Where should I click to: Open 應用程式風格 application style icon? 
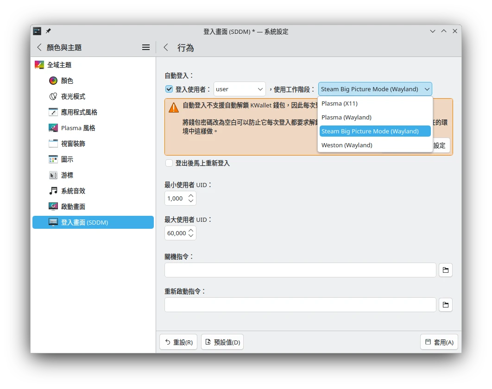click(x=53, y=112)
